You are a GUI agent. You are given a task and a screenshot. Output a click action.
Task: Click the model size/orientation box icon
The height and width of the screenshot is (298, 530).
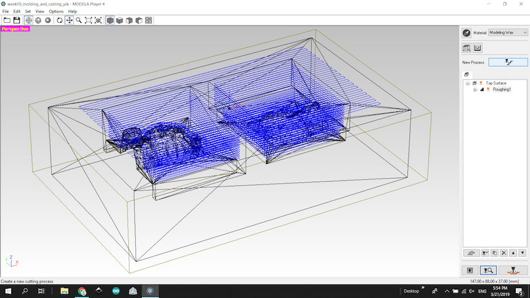(467, 48)
